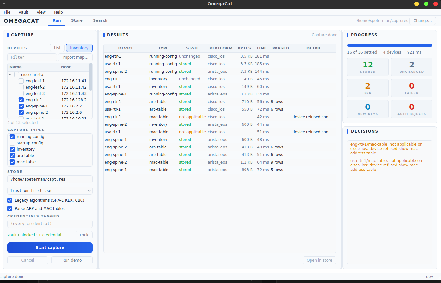This screenshot has width=441, height=283.
Task: Click the credentials tagged input field
Action: pyautogui.click(x=50, y=224)
